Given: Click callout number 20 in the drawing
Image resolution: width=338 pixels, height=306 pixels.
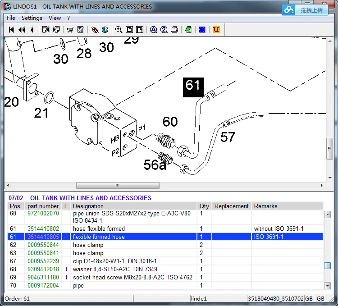Looking at the screenshot, I should (x=12, y=102).
